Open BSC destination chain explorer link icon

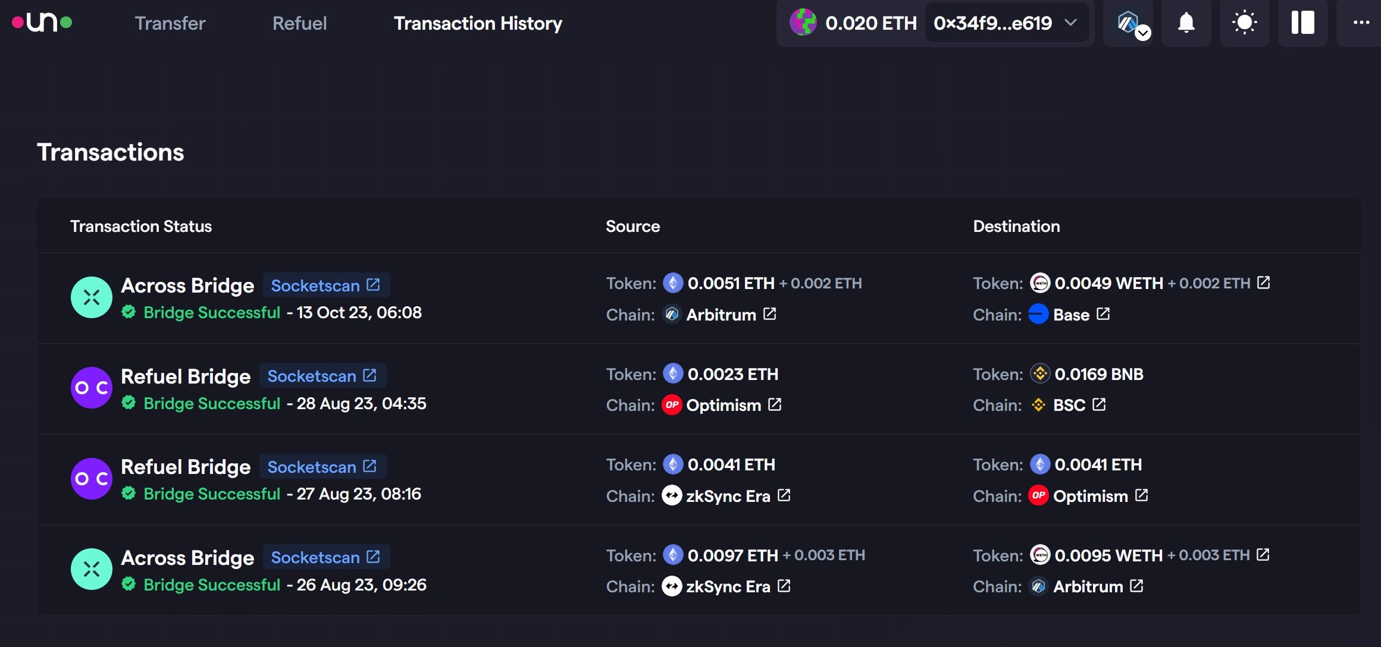[1099, 405]
